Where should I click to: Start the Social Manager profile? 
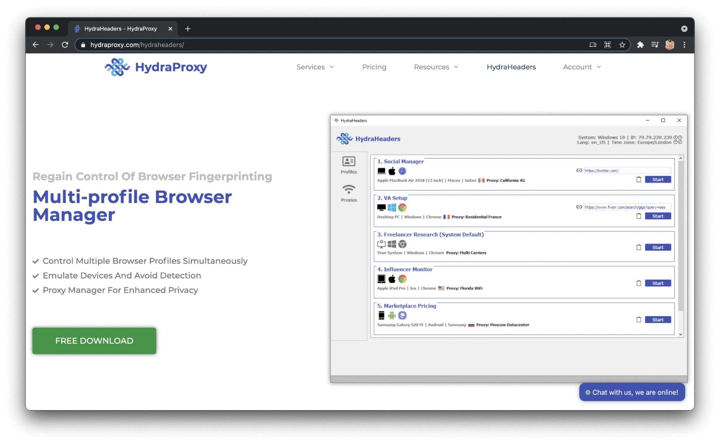(x=658, y=180)
